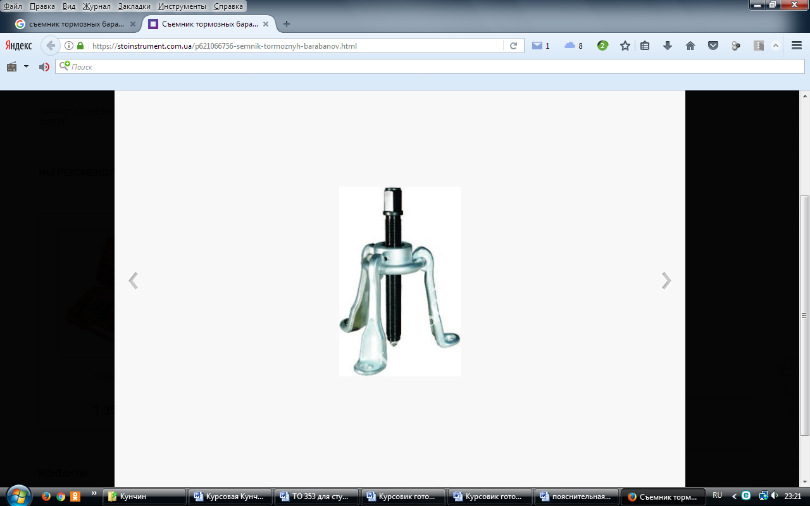Click the page URL address field
This screenshot has width=810, height=506.
(296, 46)
